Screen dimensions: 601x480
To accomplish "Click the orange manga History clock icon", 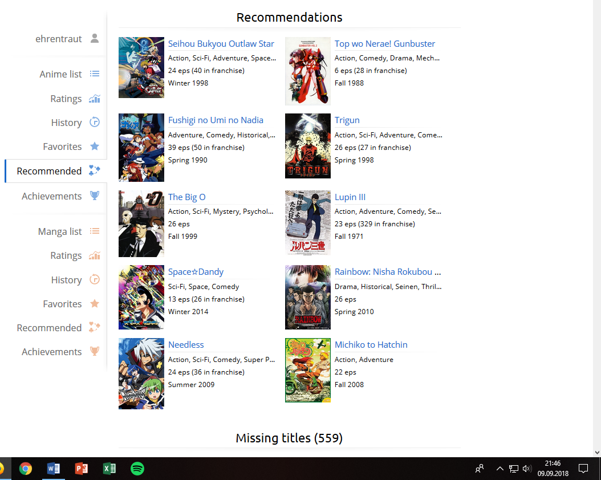I will point(95,280).
